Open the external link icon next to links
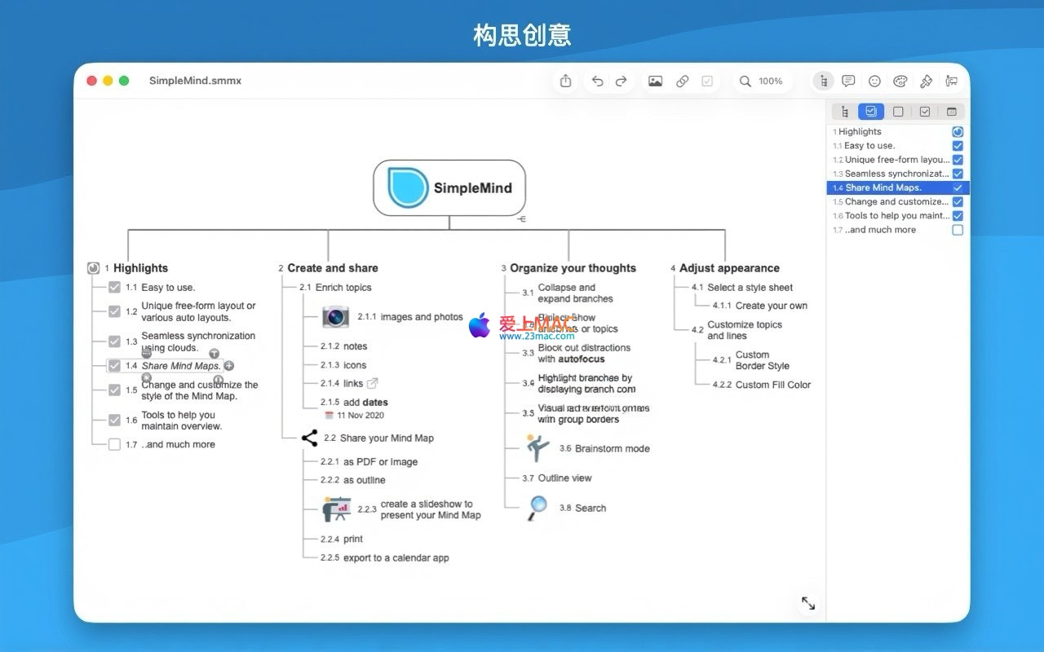Image resolution: width=1044 pixels, height=652 pixels. 373,383
